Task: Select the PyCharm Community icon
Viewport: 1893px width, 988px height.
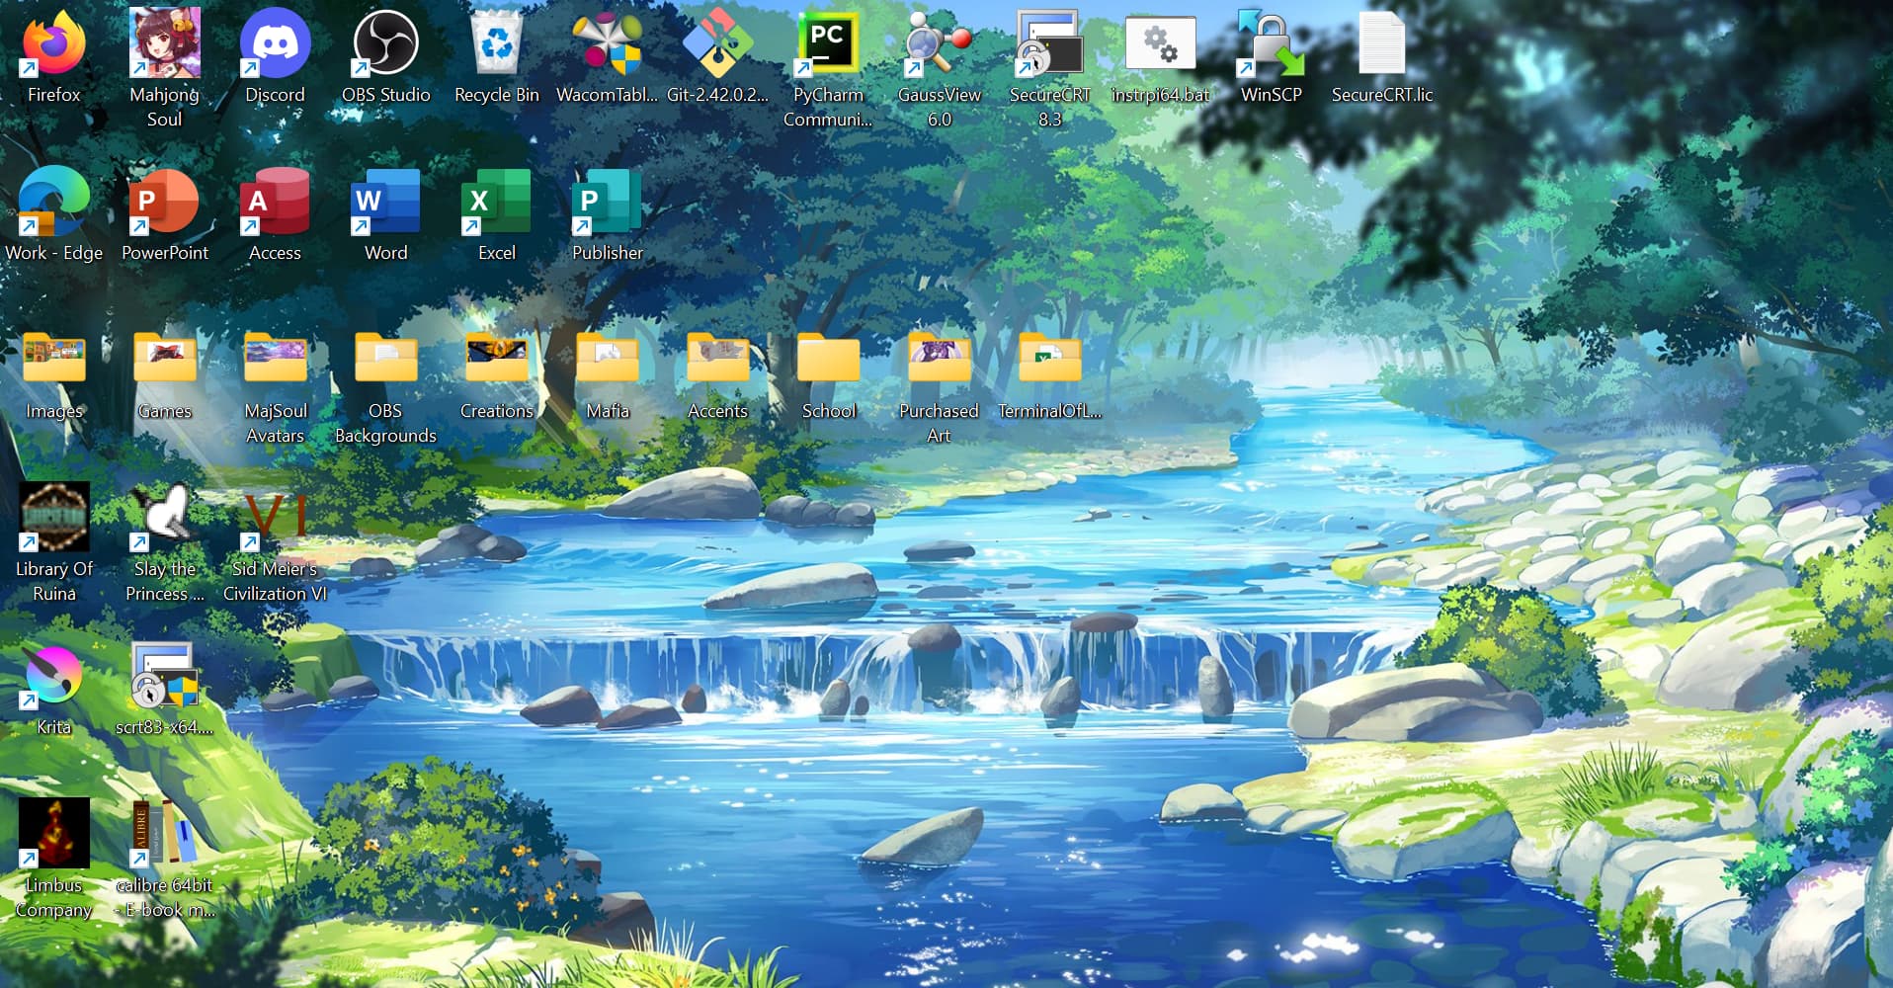Action: [828, 44]
